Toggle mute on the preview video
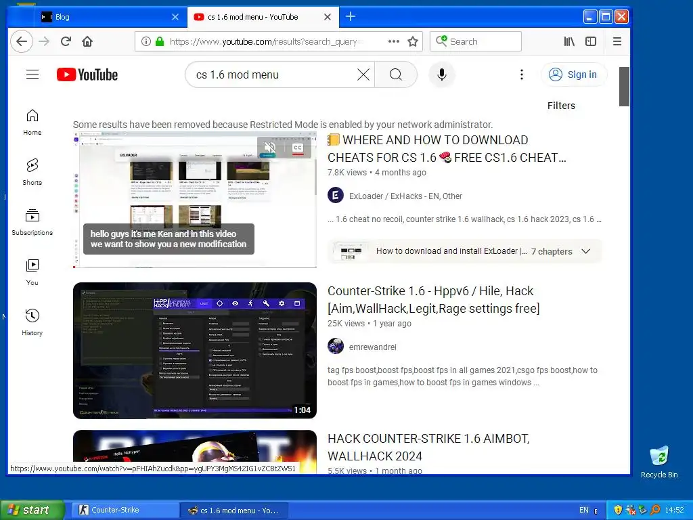 coord(269,148)
